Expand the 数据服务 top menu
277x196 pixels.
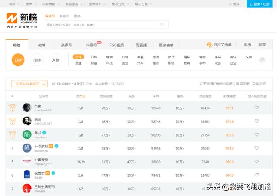pyautogui.click(x=74, y=4)
